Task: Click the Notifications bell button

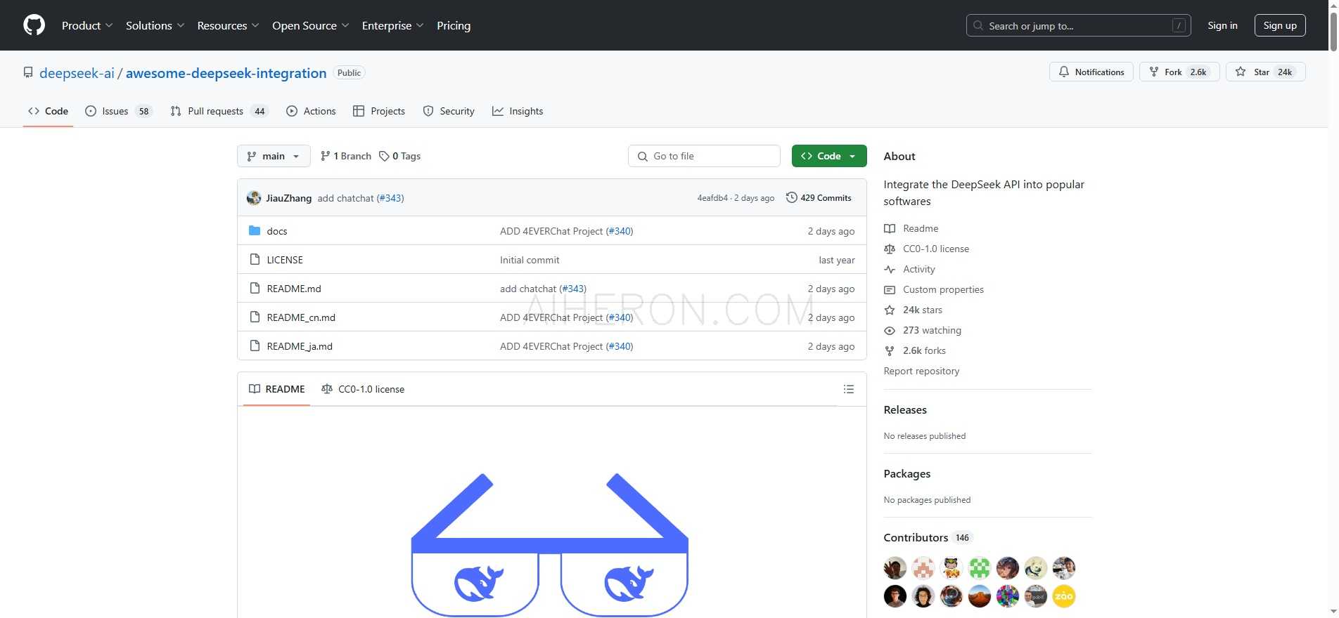Action: [x=1091, y=72]
